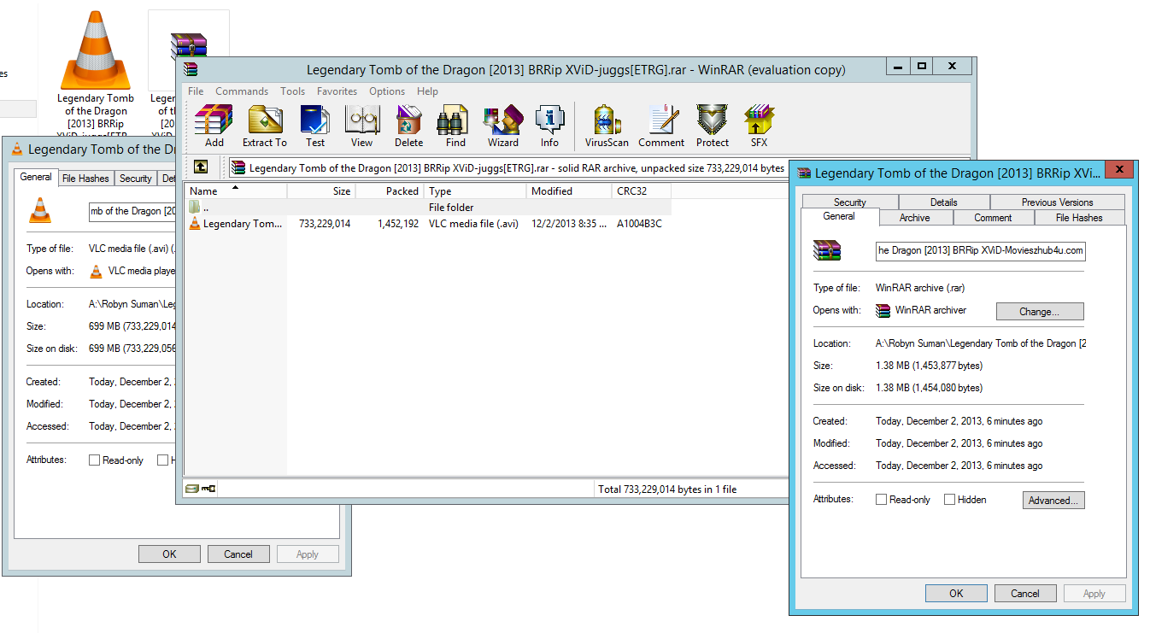The width and height of the screenshot is (1150, 633).
Task: Click OK in AVI properties dialog
Action: coord(169,554)
